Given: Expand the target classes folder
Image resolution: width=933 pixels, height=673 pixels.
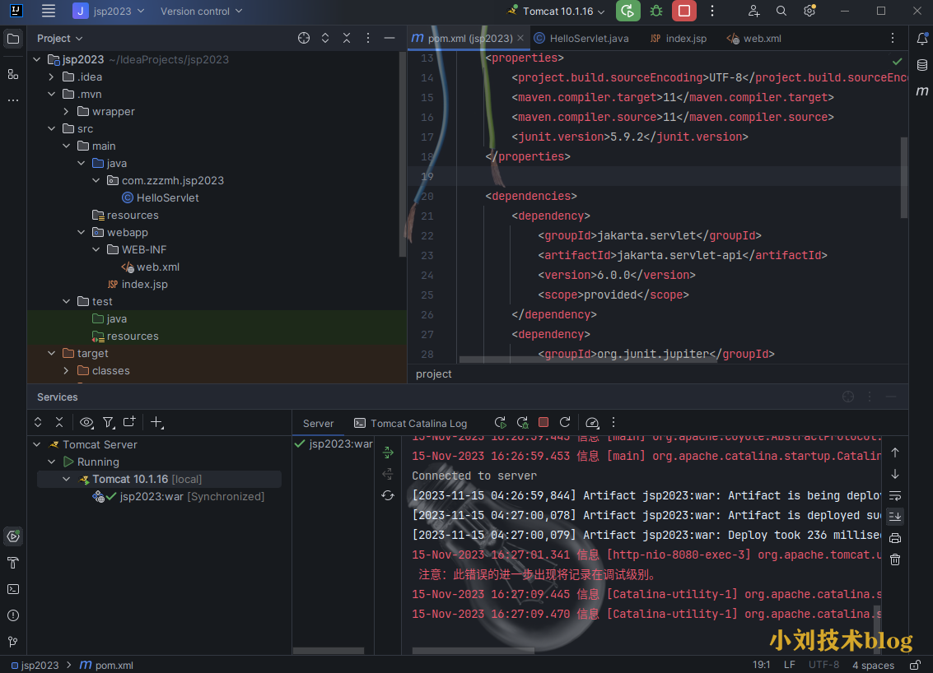Looking at the screenshot, I should tap(66, 371).
